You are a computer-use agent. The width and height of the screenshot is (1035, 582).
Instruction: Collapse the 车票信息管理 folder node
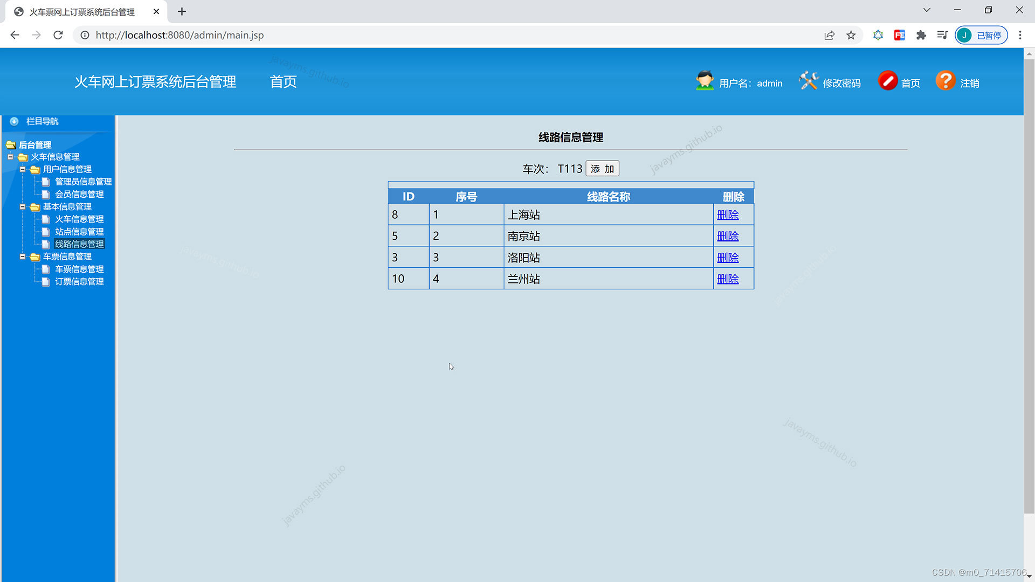23,257
